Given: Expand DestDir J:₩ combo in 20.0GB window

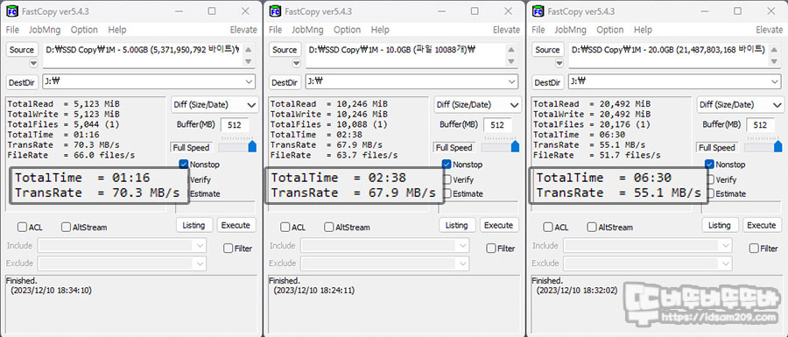Looking at the screenshot, I should pos(775,81).
